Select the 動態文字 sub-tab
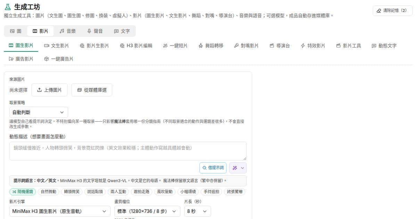Image resolution: width=417 pixels, height=219 pixels. point(384,46)
